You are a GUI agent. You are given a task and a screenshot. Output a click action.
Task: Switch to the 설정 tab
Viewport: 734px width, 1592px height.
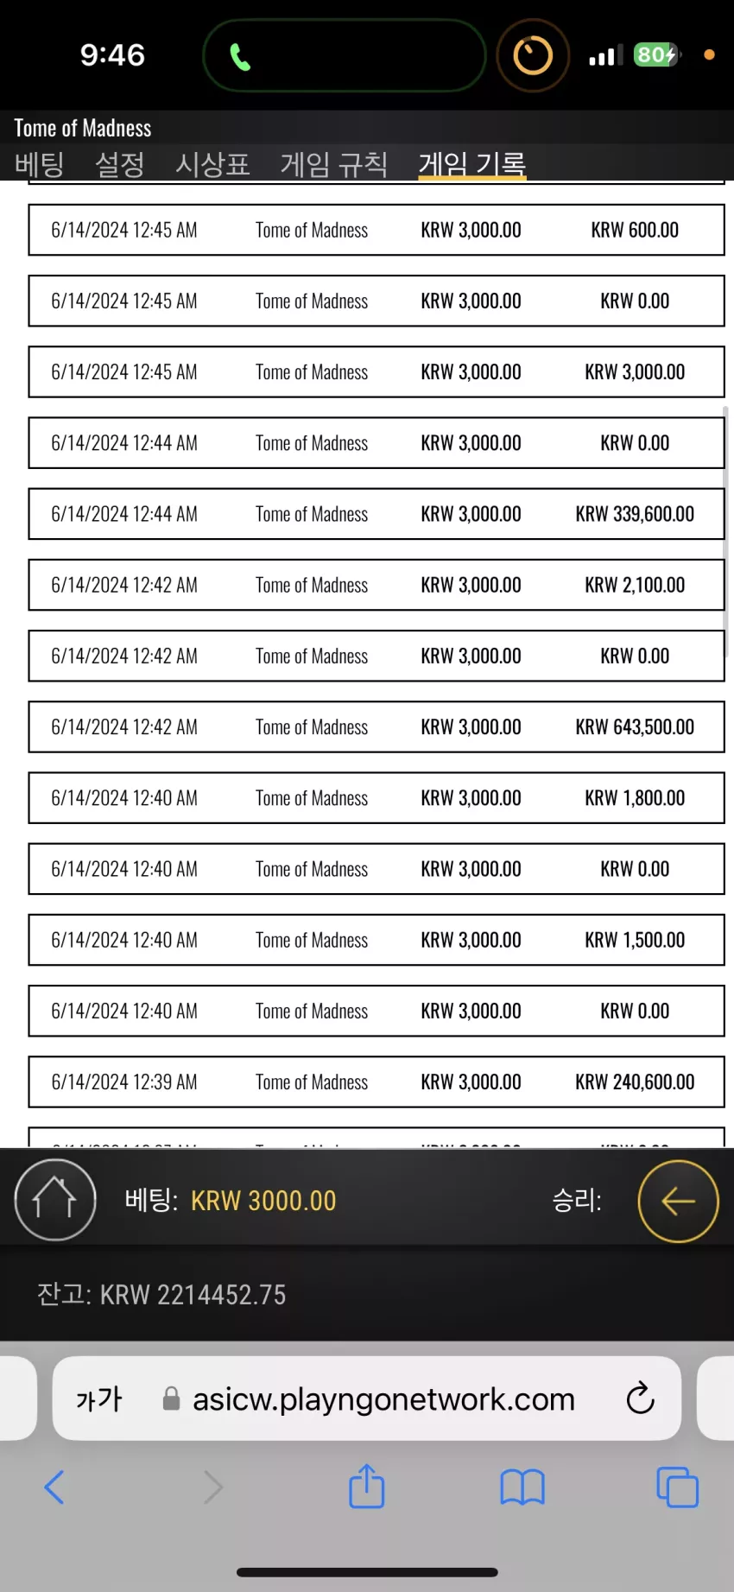point(120,164)
